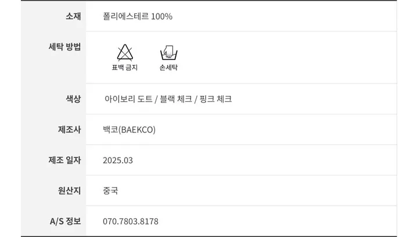Click the 2025.03 manufacture date
Image resolution: width=418 pixels, height=237 pixels.
coord(118,160)
